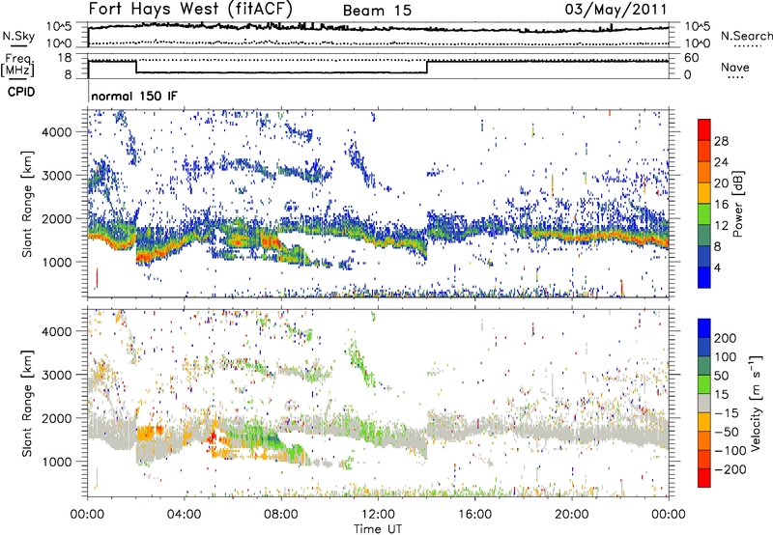Click the 'Velocity [m s⁻¹]' color bar label
Viewport: 773px width, 535px height.
[x=756, y=403]
